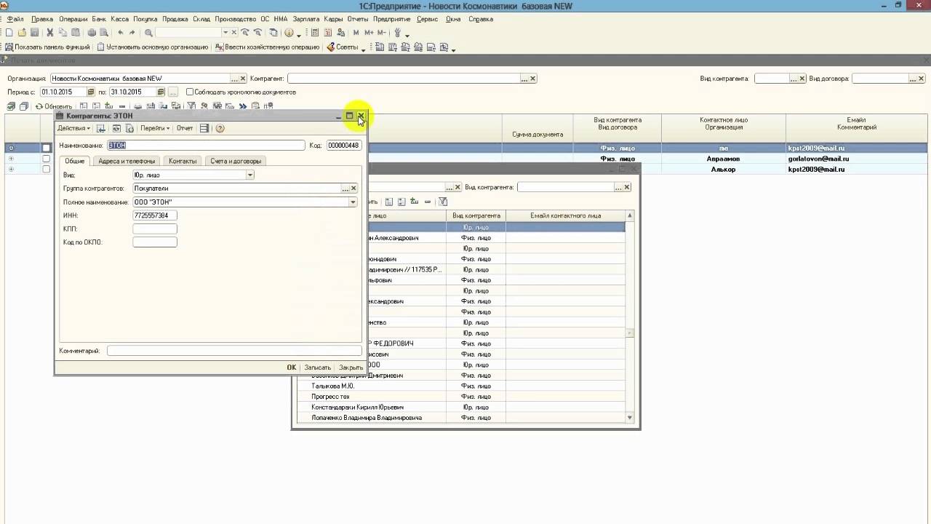
Task: Switch to Счета и договоры tab
Action: (x=235, y=161)
